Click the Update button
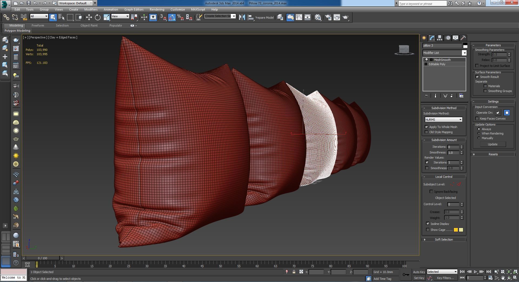The width and height of the screenshot is (519, 282). pos(493,144)
